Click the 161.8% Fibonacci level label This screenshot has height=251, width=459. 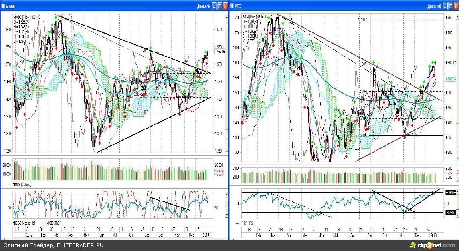362,20
